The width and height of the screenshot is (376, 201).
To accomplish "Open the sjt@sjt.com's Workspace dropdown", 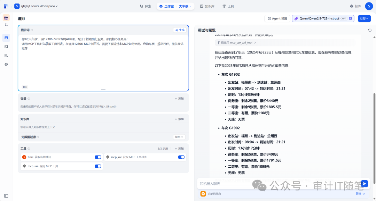I will (36, 6).
